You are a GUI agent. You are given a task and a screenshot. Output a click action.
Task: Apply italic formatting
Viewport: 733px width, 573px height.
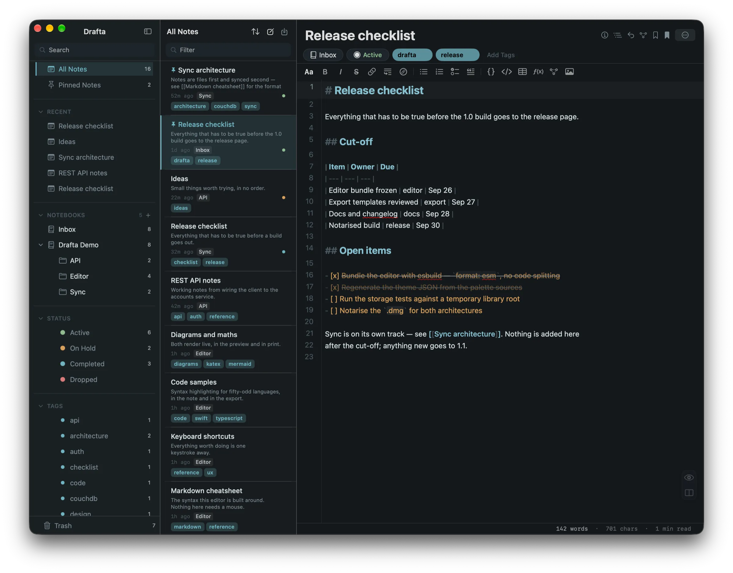341,72
